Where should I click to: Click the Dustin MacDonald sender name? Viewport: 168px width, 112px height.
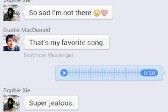pos(27,30)
